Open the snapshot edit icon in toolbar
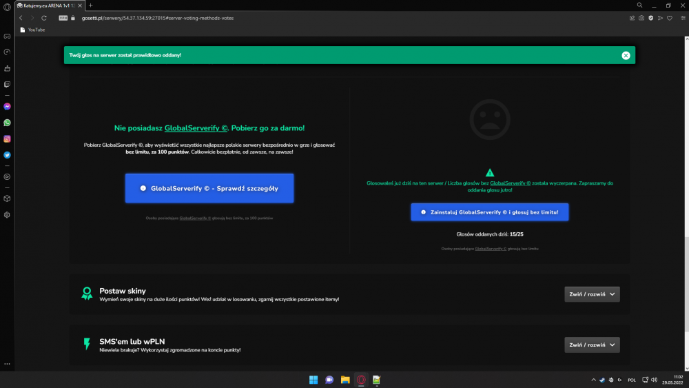The width and height of the screenshot is (689, 388). coord(632,18)
